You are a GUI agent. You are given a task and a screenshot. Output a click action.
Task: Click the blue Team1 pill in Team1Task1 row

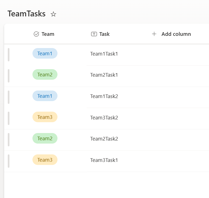[x=45, y=54]
